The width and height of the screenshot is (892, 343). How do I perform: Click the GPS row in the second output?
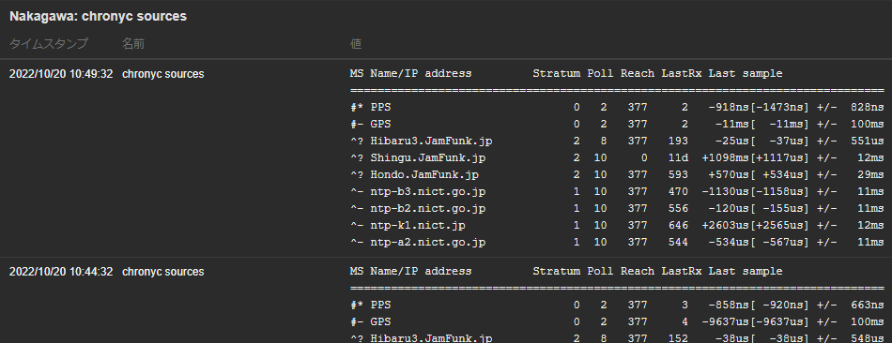coord(617,322)
